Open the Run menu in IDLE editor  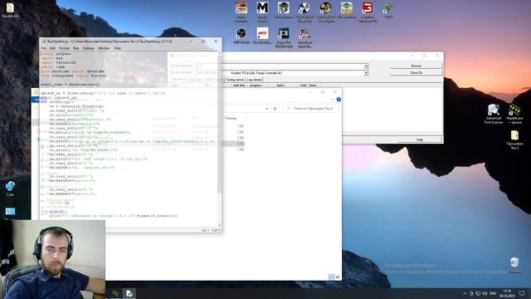click(76, 48)
